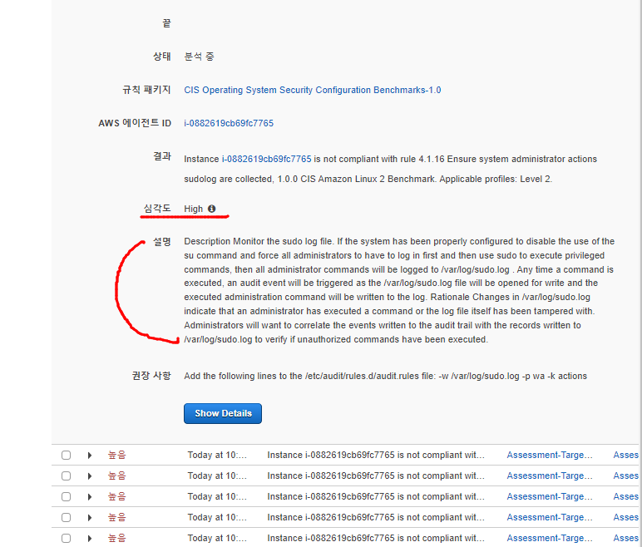Viewport: 642px width, 547px height.
Task: Tick the checkbox of the first finding row below Show Details
Action: [66, 456]
